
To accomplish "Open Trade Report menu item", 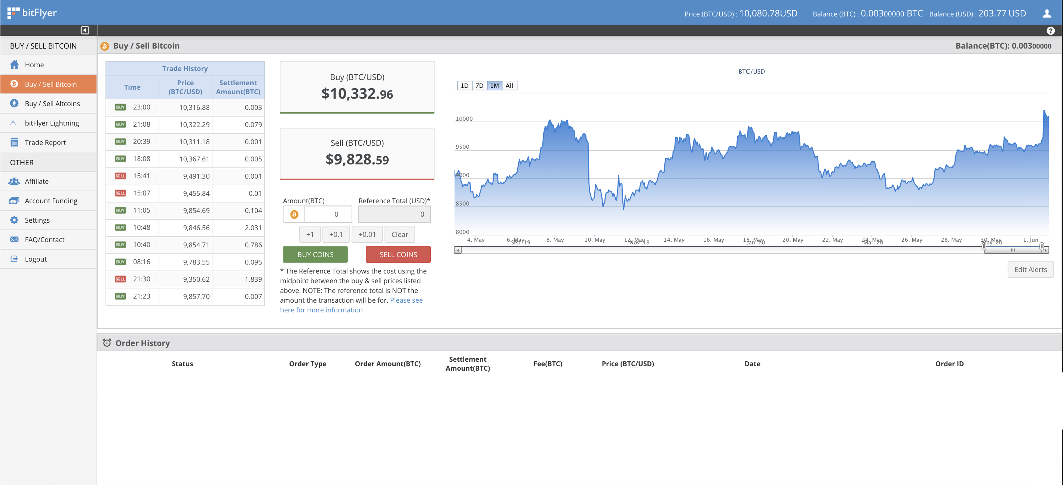I will [48, 142].
